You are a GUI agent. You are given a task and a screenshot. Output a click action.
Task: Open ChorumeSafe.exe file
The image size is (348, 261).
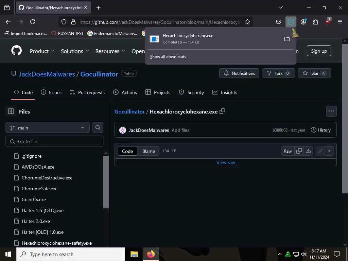[x=39, y=189]
